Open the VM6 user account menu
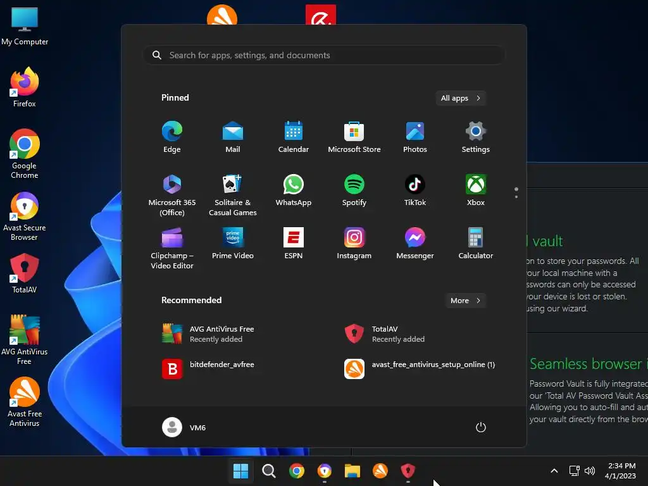648x486 pixels. coord(184,427)
